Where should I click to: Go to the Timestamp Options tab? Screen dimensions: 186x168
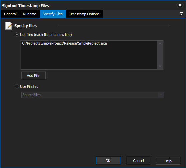[x=84, y=14]
